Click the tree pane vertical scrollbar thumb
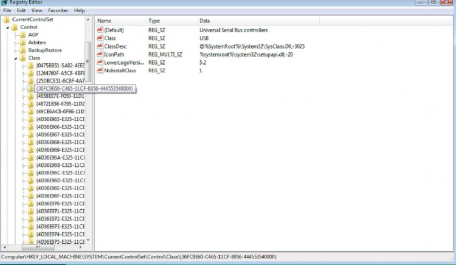This screenshot has height=265, width=456. (88, 61)
